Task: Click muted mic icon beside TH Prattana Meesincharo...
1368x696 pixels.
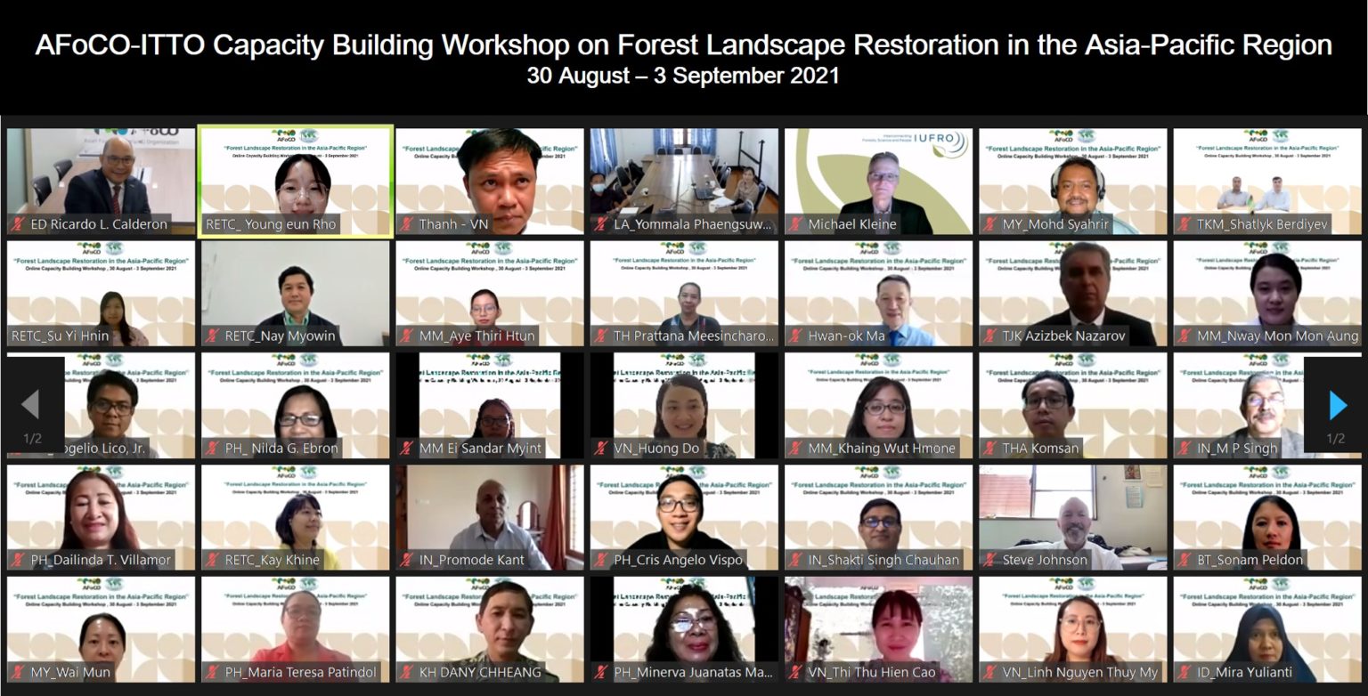Action: coord(600,336)
